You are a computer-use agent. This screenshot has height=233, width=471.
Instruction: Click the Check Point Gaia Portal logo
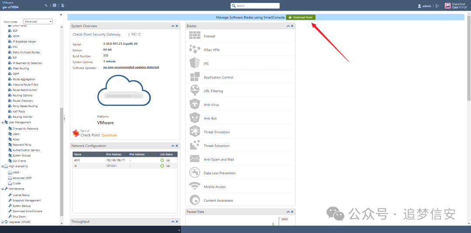pyautogui.click(x=456, y=6)
